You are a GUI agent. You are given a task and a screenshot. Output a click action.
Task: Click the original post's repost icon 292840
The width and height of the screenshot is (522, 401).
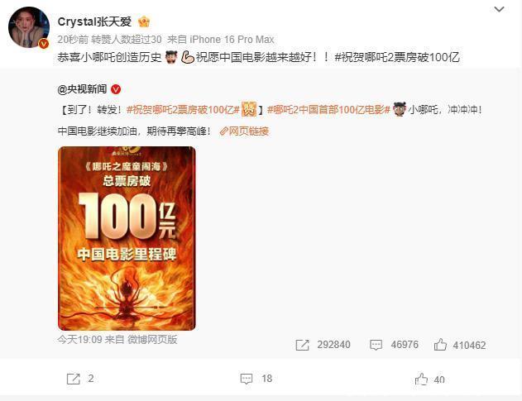coord(323,345)
